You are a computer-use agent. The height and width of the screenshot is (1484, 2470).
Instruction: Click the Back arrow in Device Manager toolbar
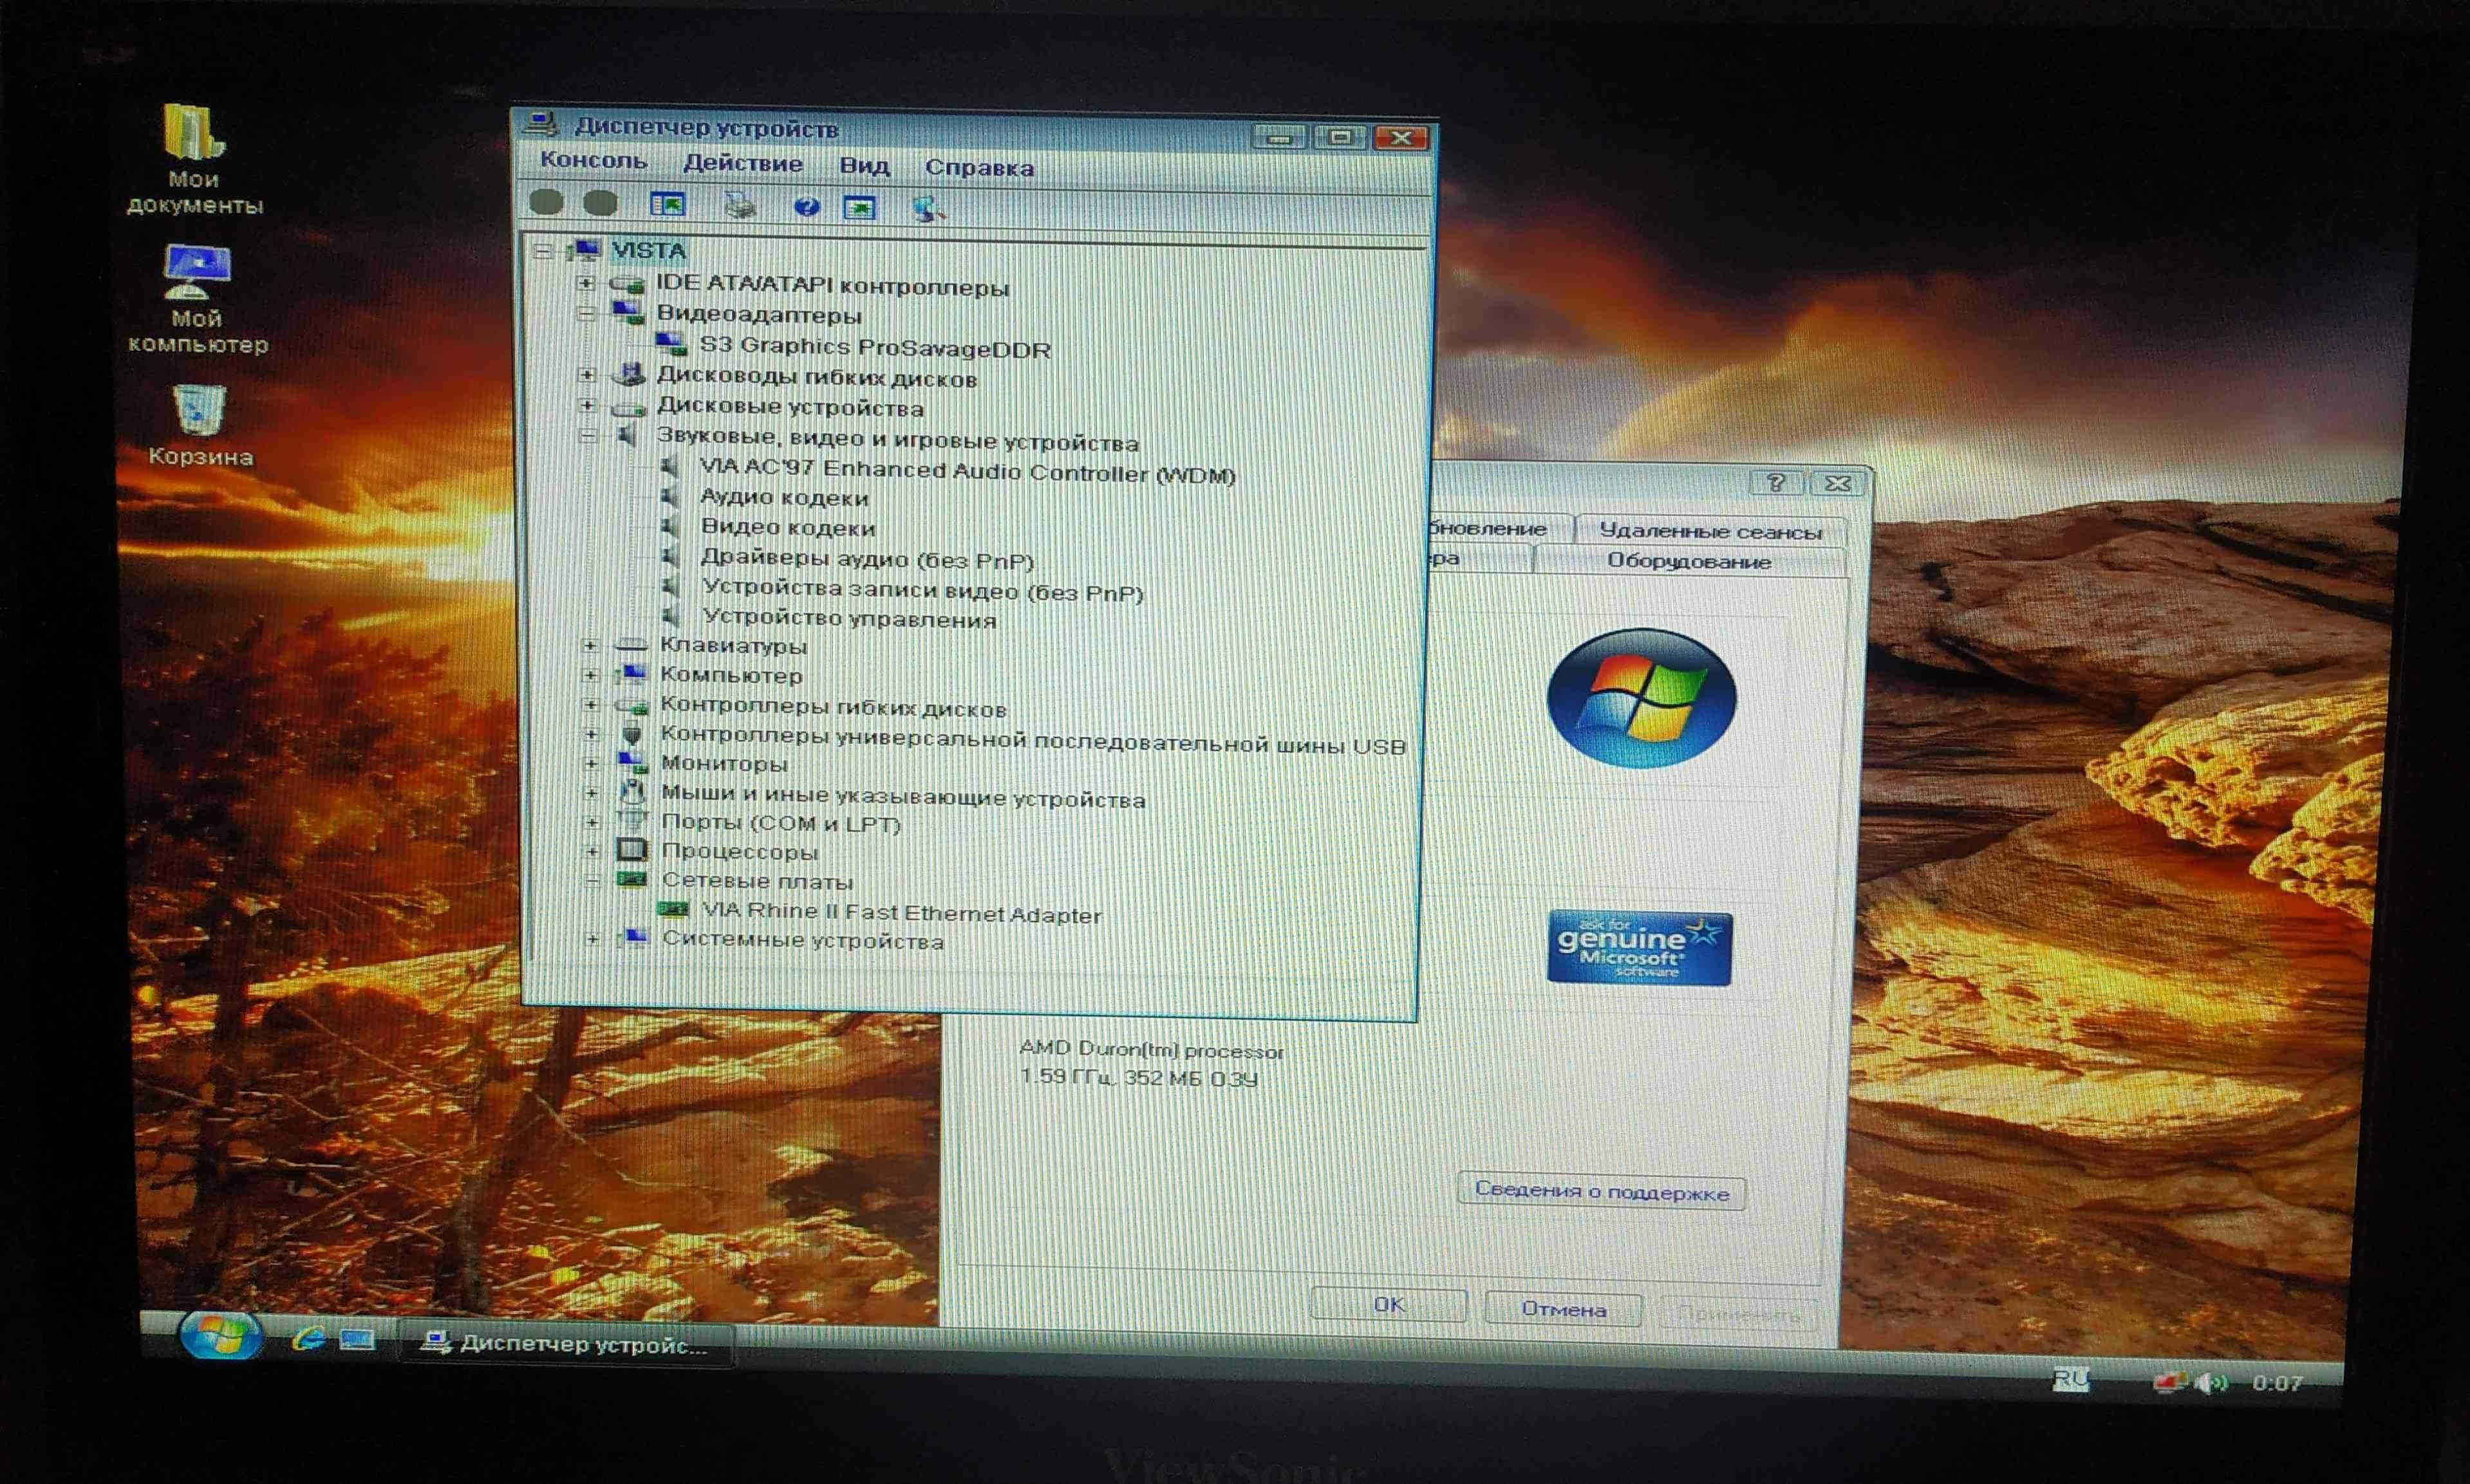pos(546,203)
